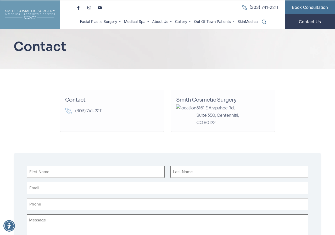Image resolution: width=335 pixels, height=235 pixels.
Task: Expand the Gallery chevron
Action: (190, 21)
